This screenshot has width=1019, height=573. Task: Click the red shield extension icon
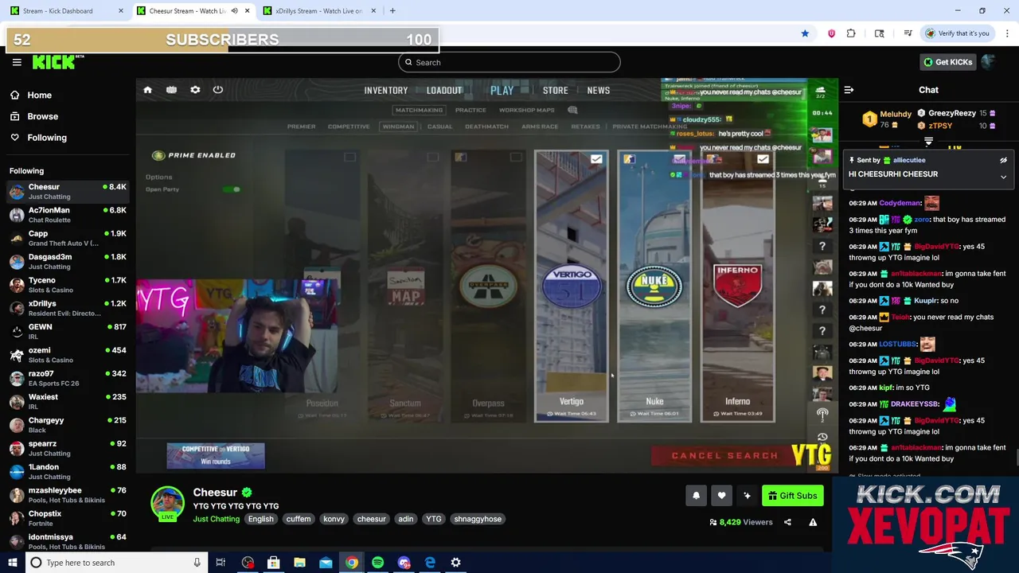[831, 33]
